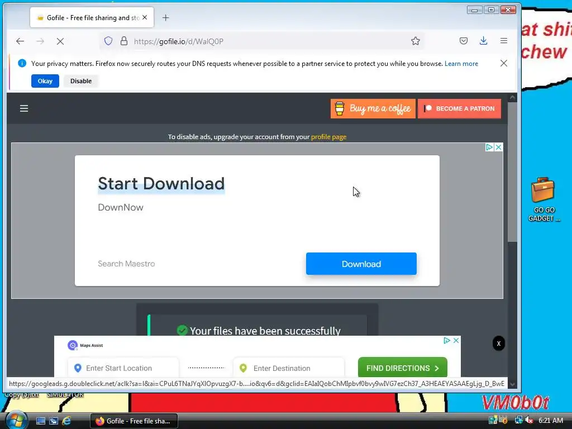Click the Your files have been successfully message
This screenshot has width=572, height=429.
pos(265,331)
